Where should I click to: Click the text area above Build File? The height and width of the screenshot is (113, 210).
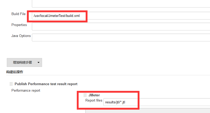point(121,4)
